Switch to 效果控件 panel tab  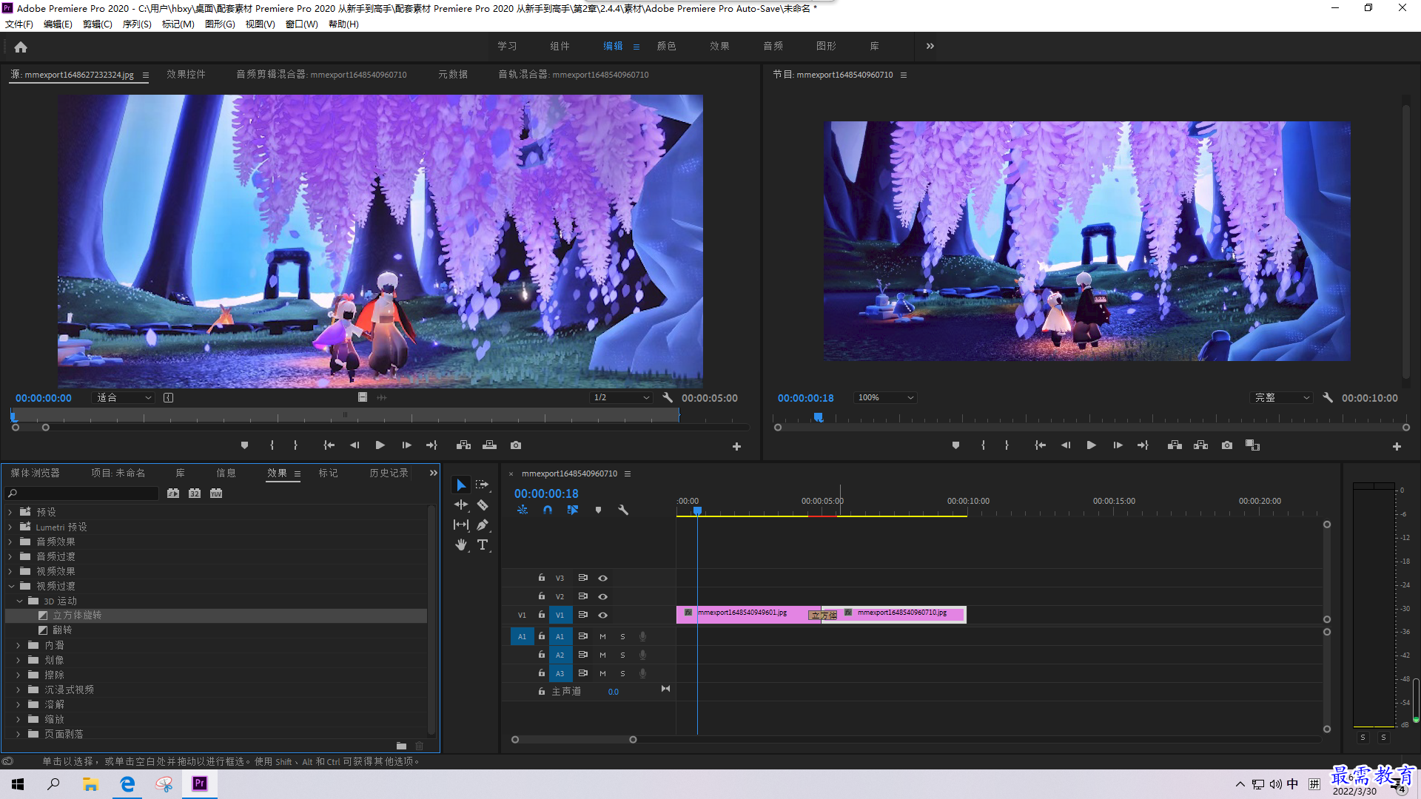tap(186, 74)
